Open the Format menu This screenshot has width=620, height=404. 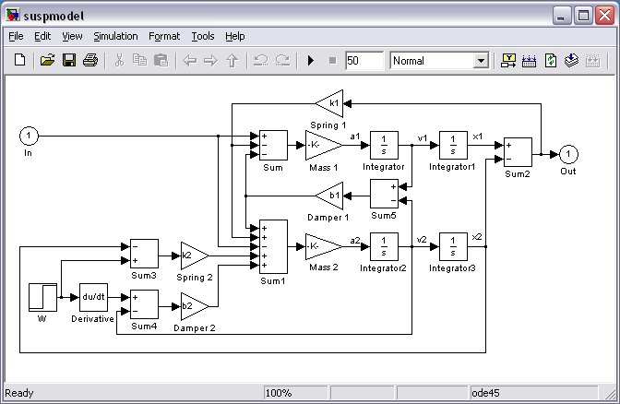[x=164, y=36]
